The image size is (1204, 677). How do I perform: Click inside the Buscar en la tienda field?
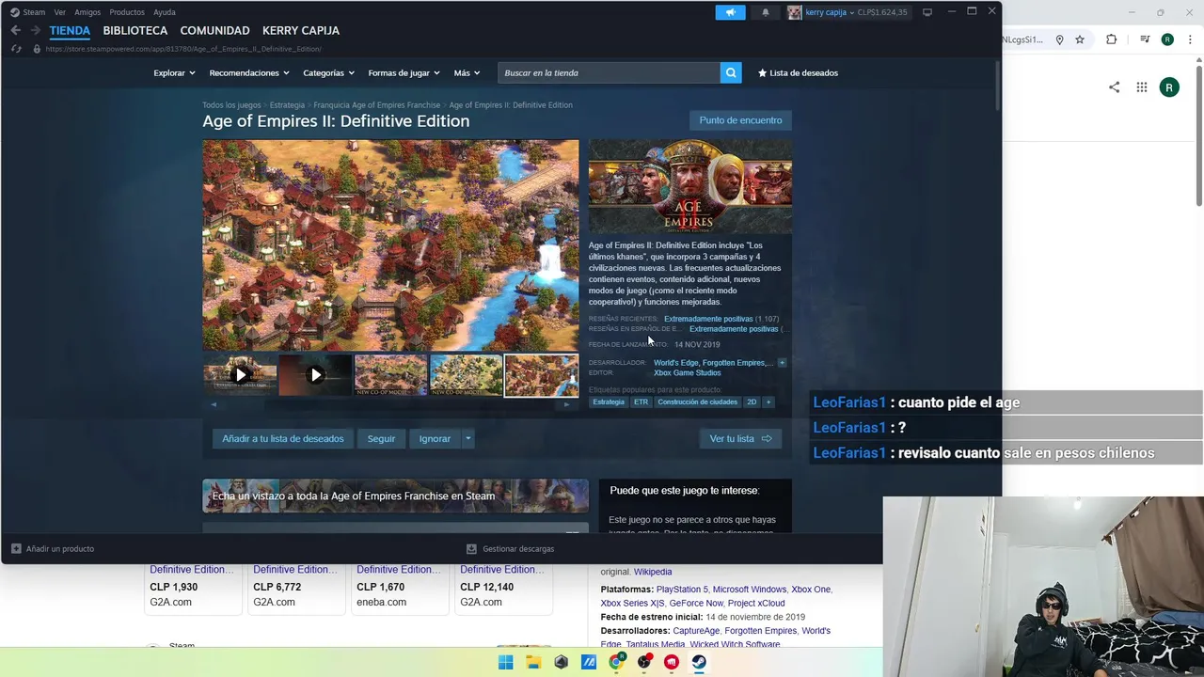pos(610,72)
